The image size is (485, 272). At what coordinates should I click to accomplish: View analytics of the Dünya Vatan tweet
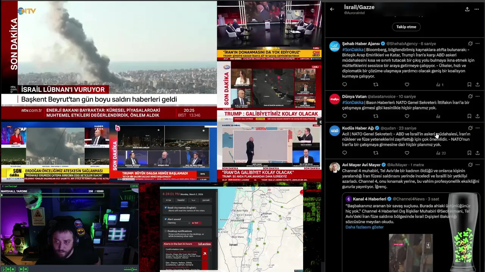(438, 116)
